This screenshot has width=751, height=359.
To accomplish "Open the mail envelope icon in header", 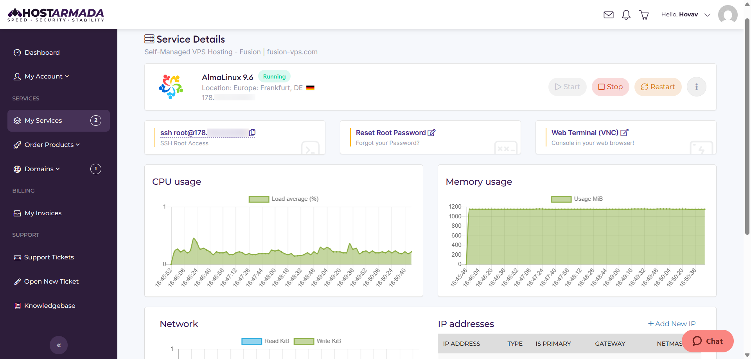I will 609,15.
